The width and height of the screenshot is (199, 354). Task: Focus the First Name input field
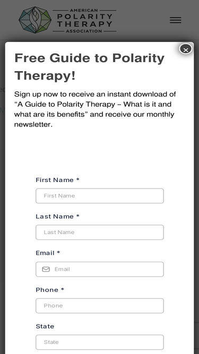[x=100, y=196]
